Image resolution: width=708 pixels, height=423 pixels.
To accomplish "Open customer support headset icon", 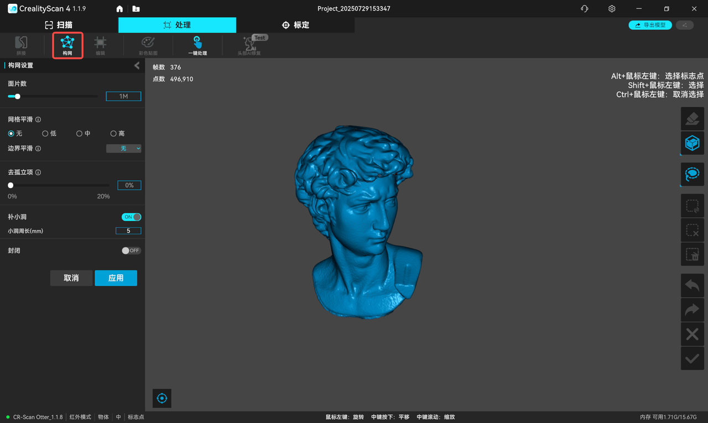I will 585,9.
